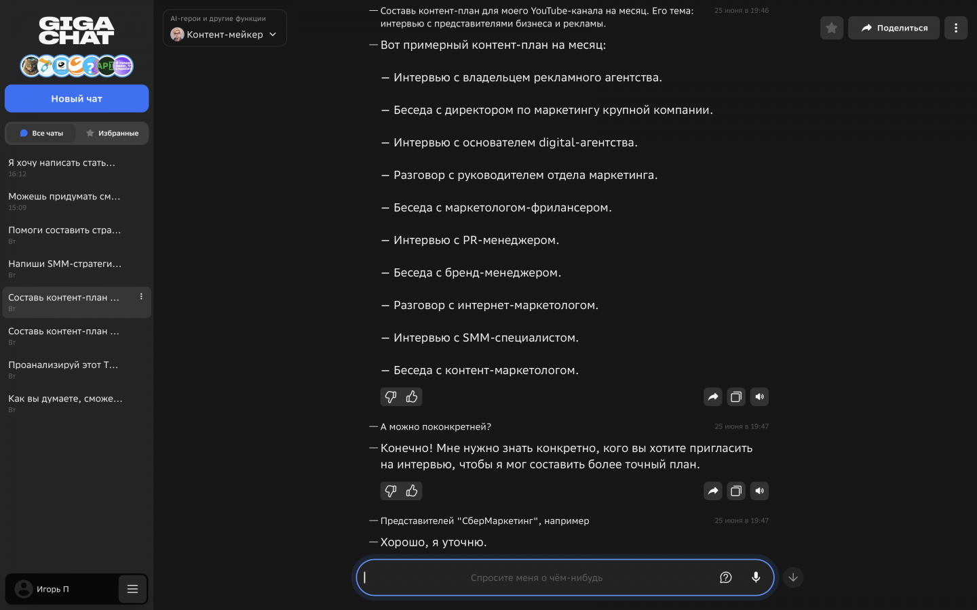Viewport: 977px width, 610px height.
Task: Select the Все чаты tab
Action: click(41, 134)
